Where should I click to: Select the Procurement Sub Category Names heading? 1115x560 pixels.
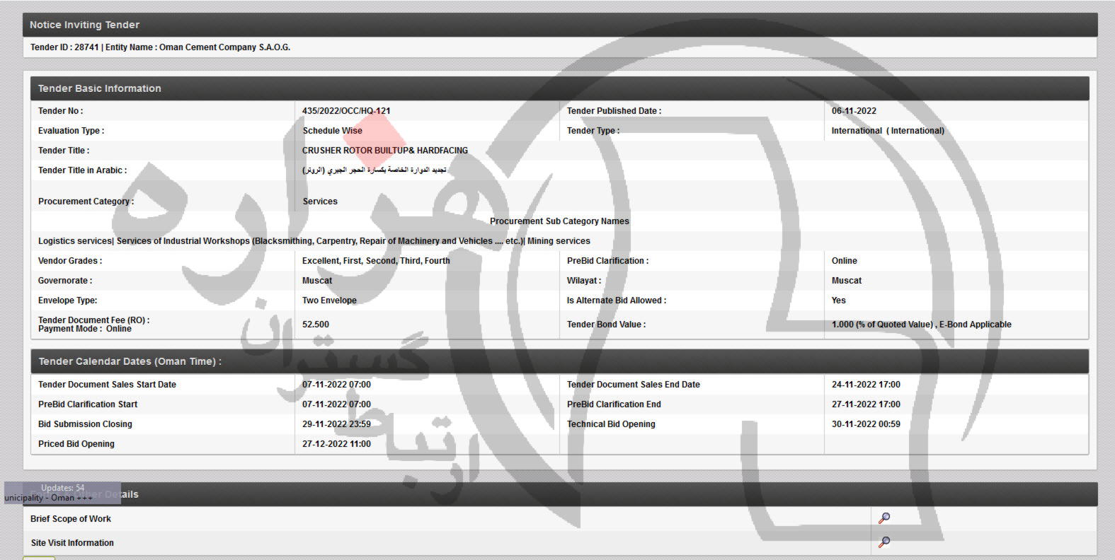point(559,221)
